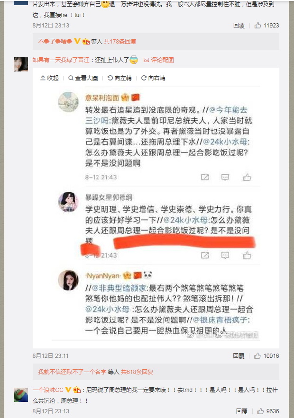The height and width of the screenshot is (418, 294).
Task: Collapse the image with 收起
Action: (49, 78)
